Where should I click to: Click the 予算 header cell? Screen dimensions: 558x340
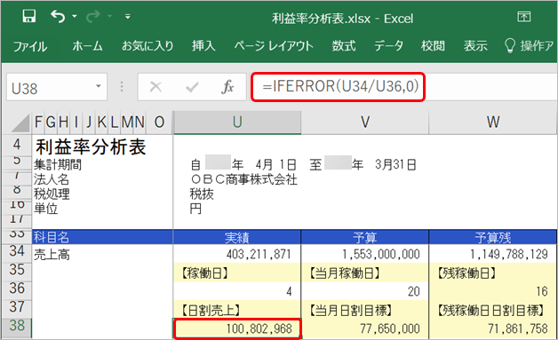point(365,237)
